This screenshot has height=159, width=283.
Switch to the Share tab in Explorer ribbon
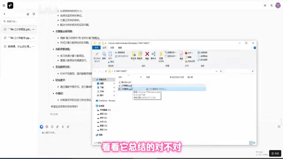tap(112, 48)
